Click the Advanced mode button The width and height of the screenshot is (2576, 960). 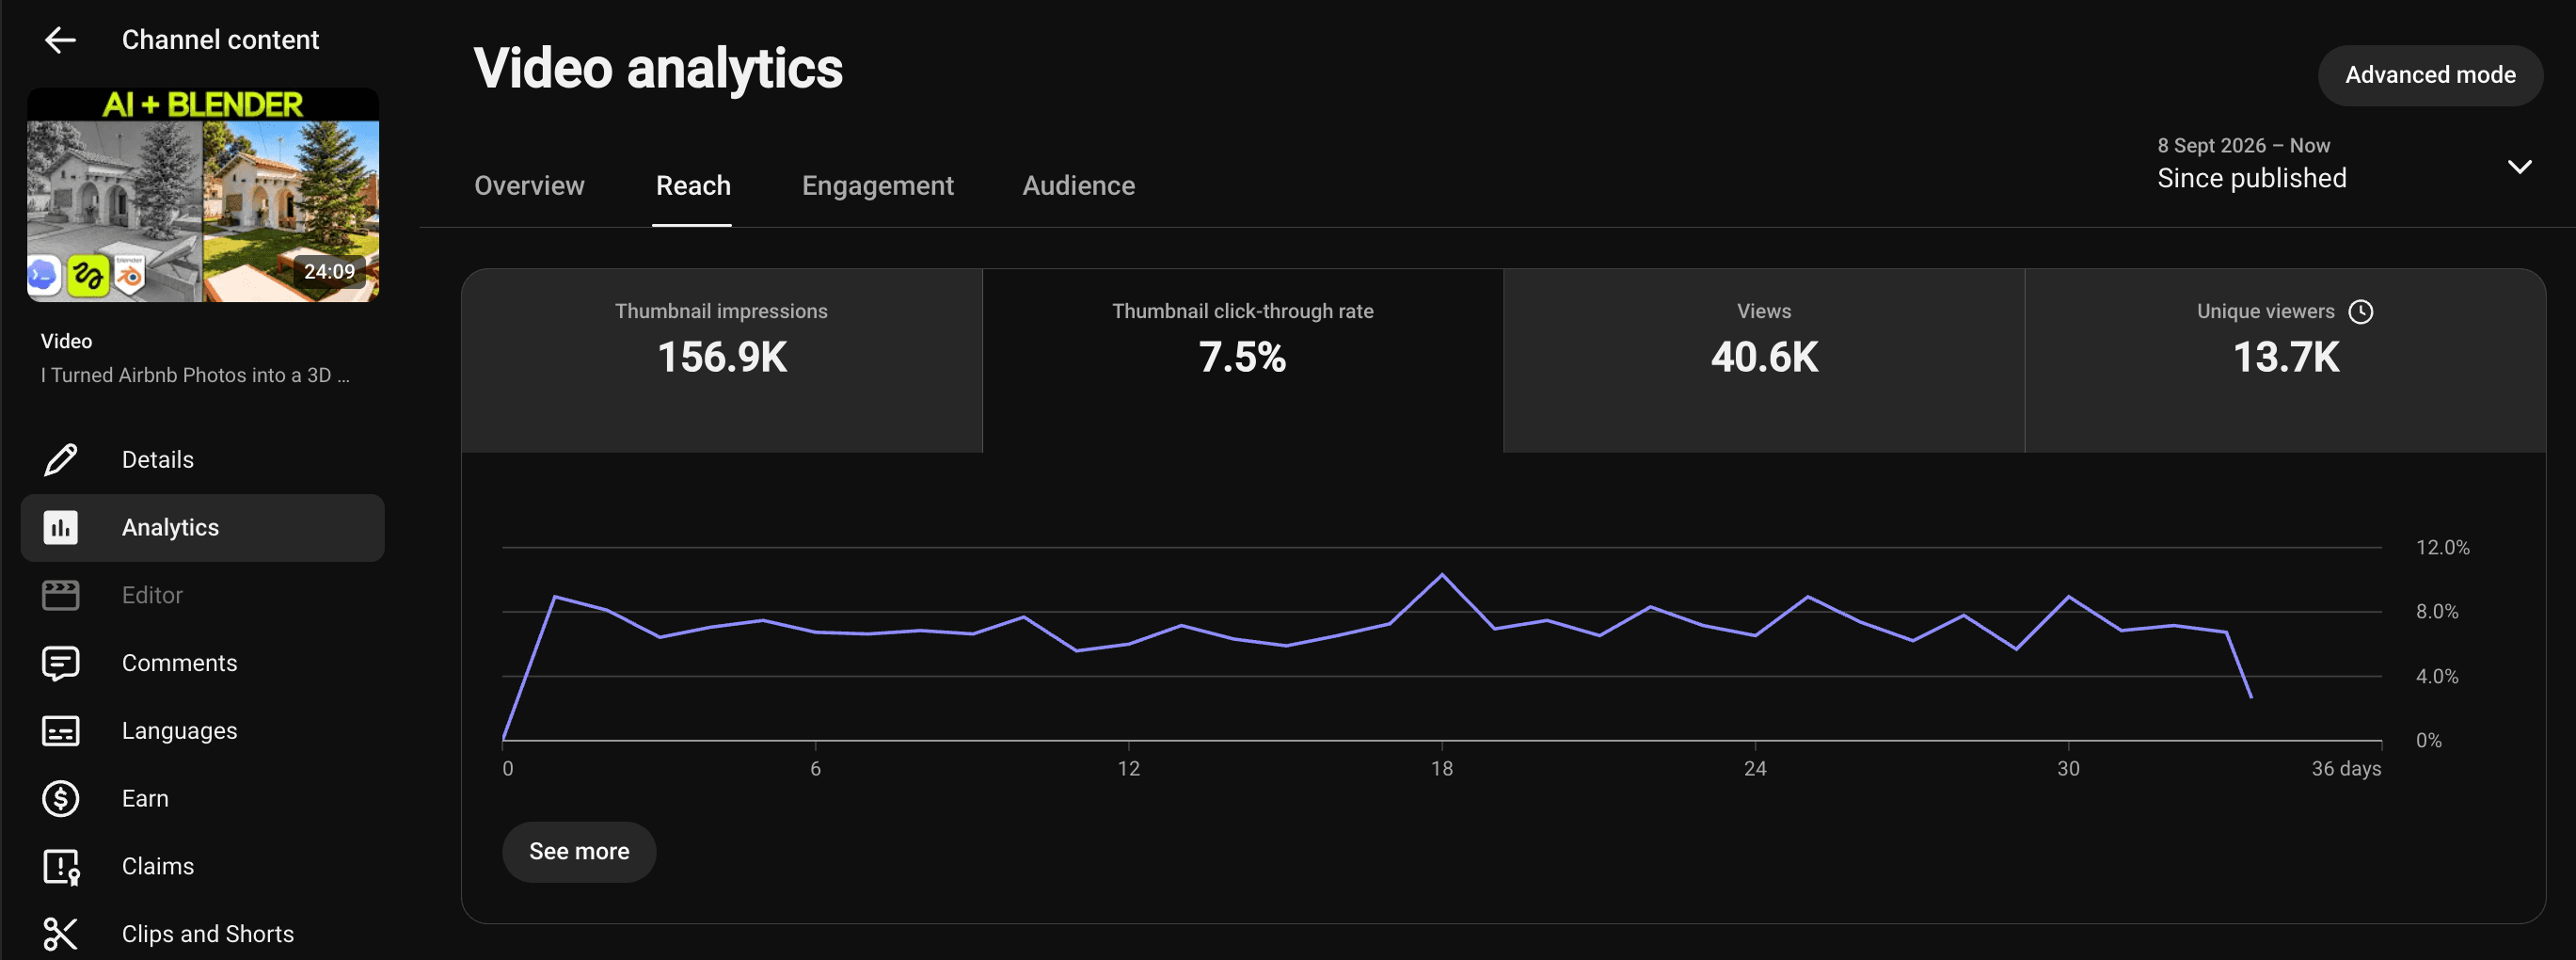pyautogui.click(x=2430, y=75)
